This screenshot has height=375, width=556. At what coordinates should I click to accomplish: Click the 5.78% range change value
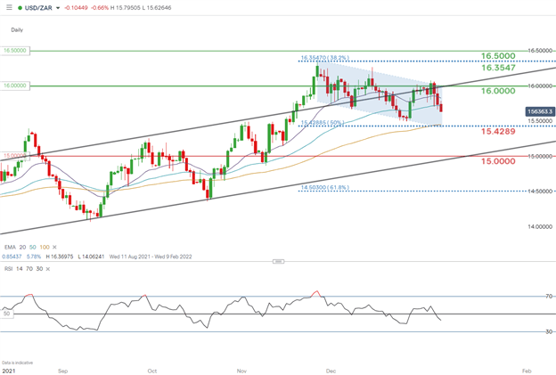tap(34, 257)
